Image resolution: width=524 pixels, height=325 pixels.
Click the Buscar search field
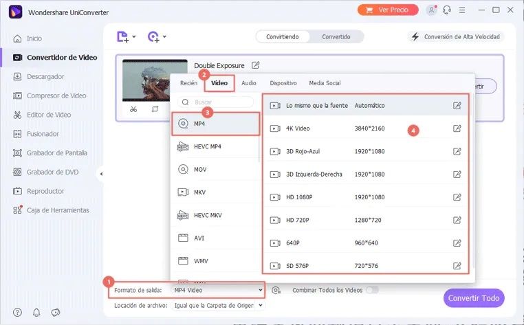(x=216, y=102)
